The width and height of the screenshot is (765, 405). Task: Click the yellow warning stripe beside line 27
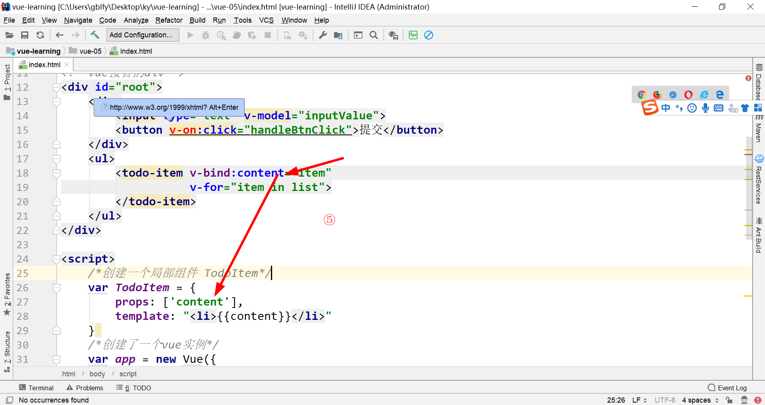[x=748, y=296]
